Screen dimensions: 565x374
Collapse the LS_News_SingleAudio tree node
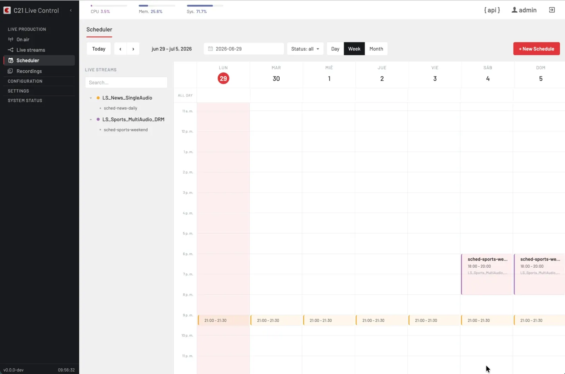pyautogui.click(x=91, y=98)
